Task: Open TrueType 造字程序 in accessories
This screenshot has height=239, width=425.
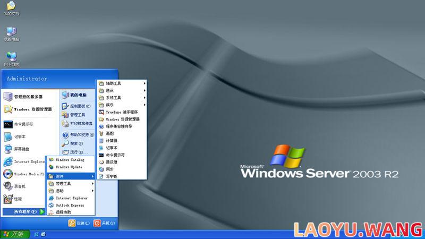Action: 122,112
